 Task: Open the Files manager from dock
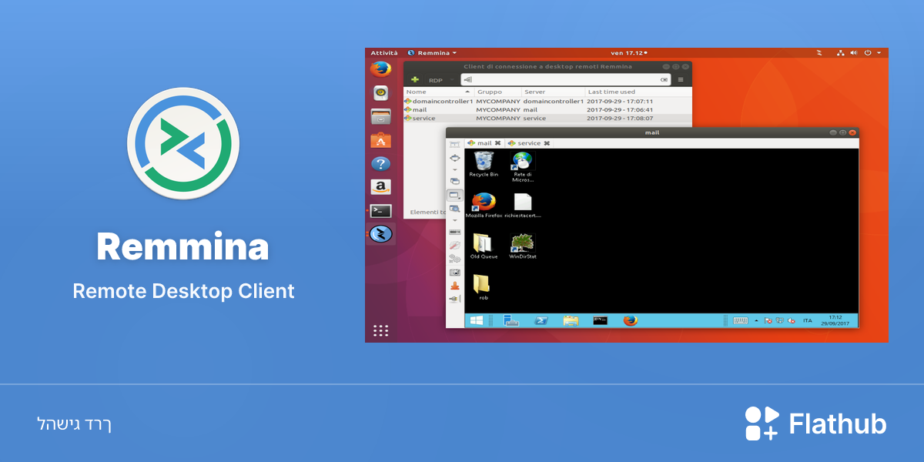click(380, 116)
